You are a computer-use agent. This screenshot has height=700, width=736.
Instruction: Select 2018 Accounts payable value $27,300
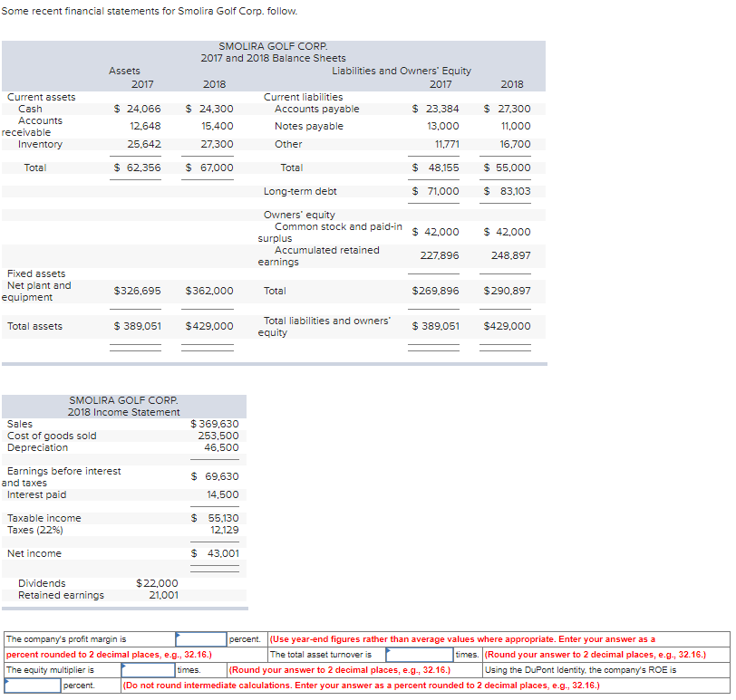pyautogui.click(x=507, y=109)
